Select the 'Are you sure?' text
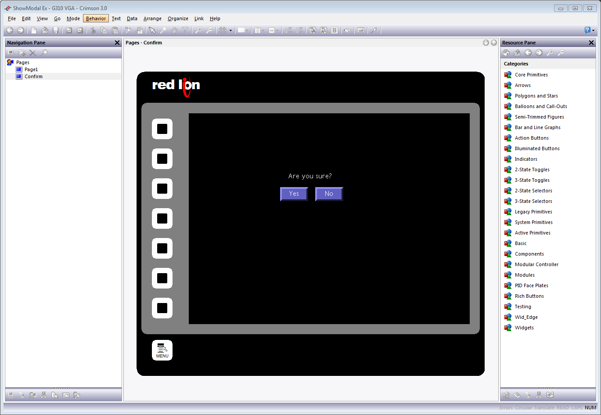Screen dimensions: 601x415 [310, 176]
